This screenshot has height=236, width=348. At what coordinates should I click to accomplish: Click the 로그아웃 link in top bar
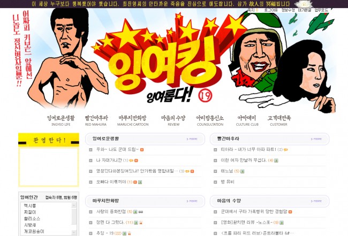pos(271,10)
